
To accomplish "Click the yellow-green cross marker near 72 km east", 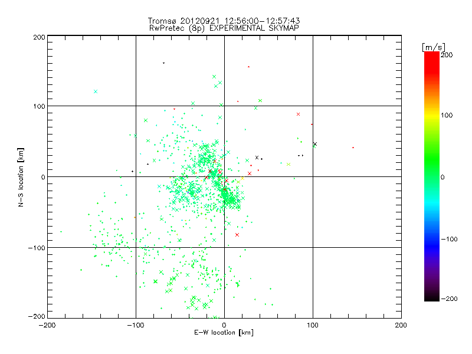I will point(289,165).
